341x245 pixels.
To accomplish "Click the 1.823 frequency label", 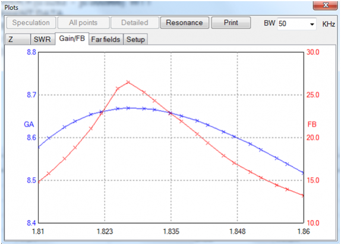I will coord(105,231).
